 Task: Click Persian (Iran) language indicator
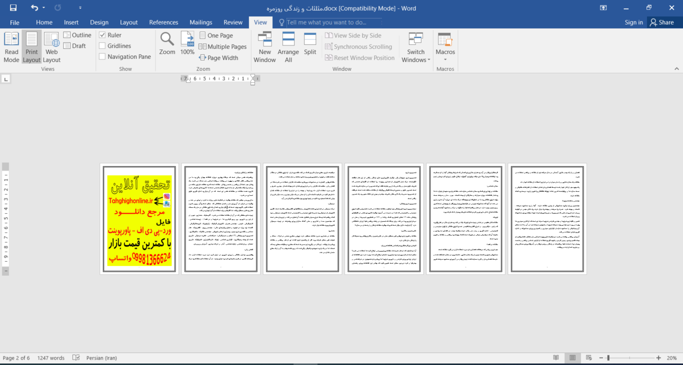(101, 358)
